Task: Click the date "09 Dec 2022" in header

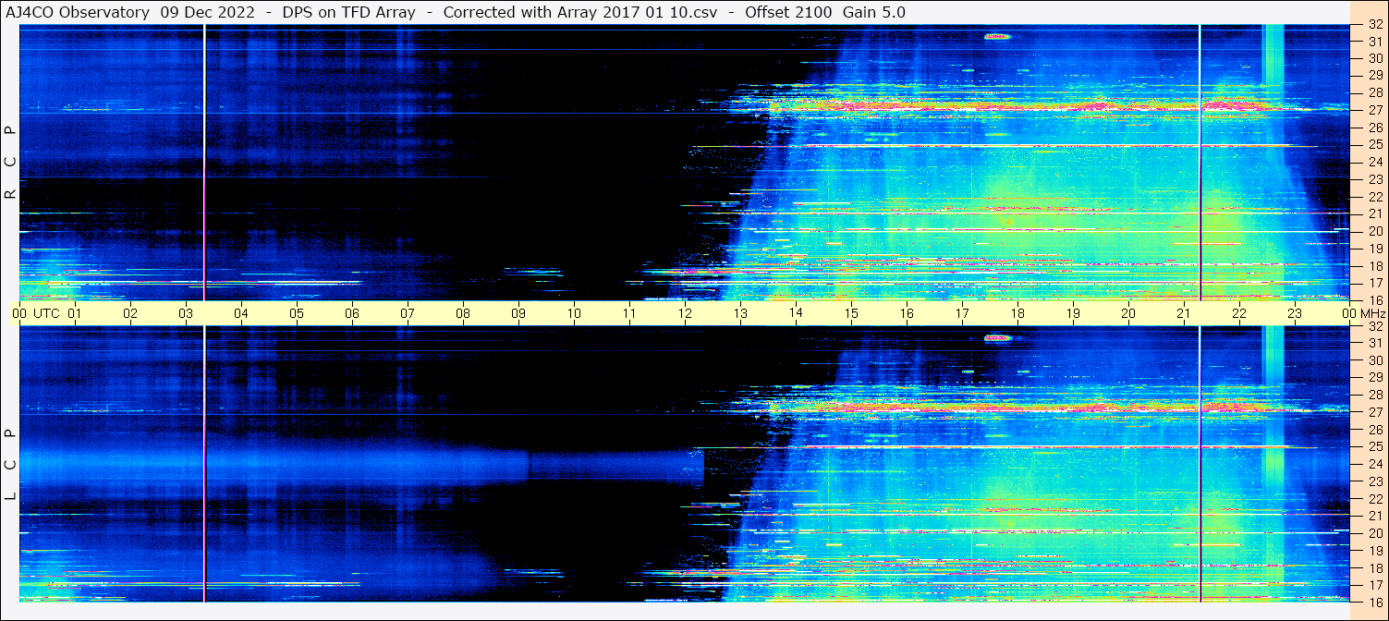Action: 210,13
